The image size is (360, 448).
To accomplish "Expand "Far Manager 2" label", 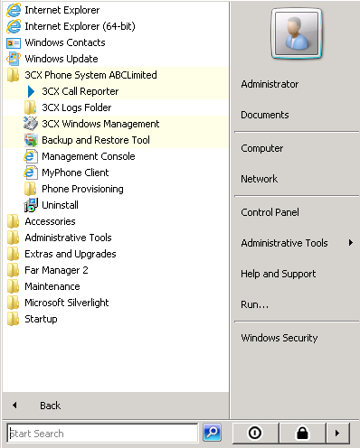I will pyautogui.click(x=56, y=270).
